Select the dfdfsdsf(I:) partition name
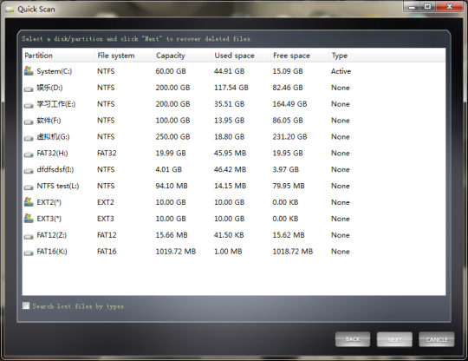Screen dimensions: 468x361 coord(55,170)
